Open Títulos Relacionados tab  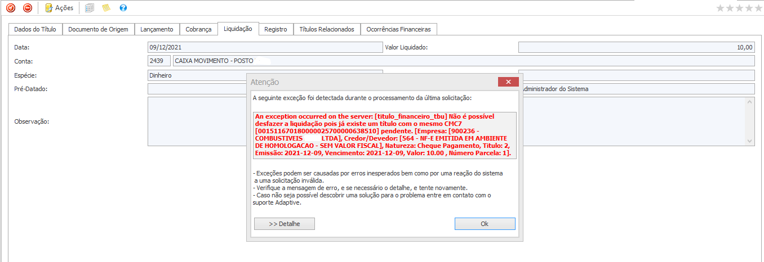tap(327, 29)
